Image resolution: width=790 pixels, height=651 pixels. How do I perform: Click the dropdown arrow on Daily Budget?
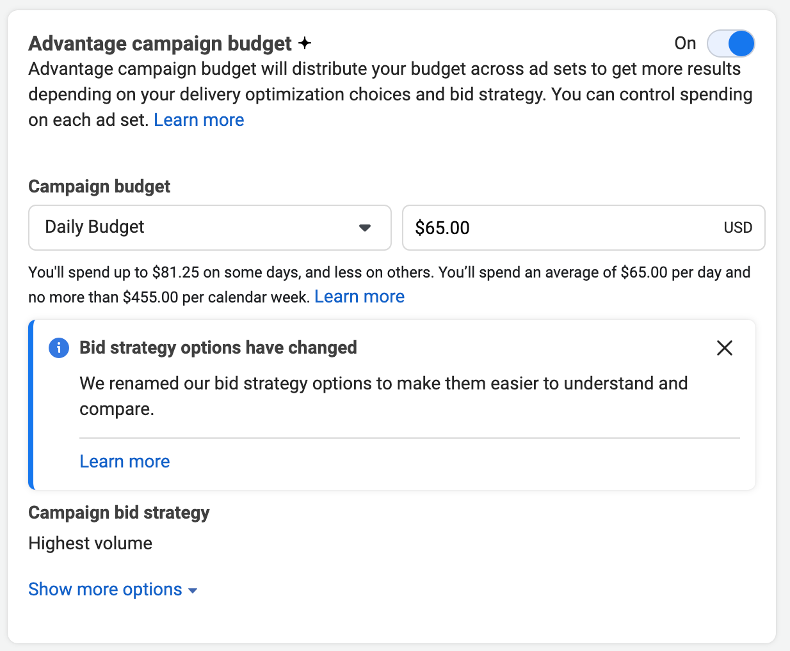364,227
